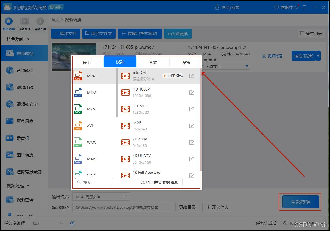Choose the MKV format icon

[78, 109]
